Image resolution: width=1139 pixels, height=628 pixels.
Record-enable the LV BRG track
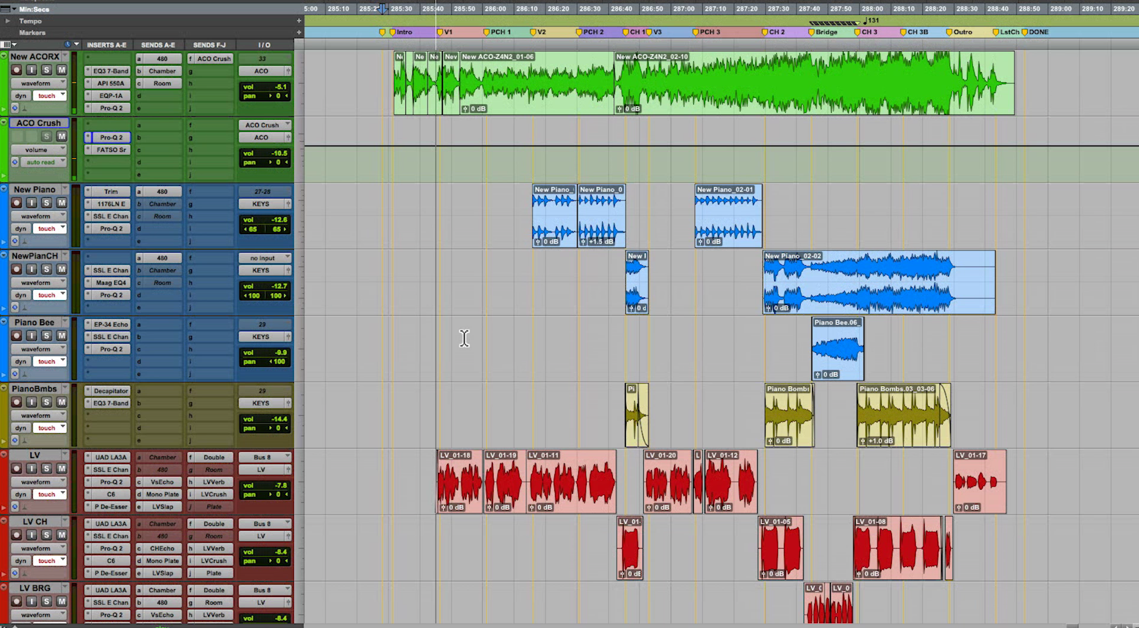pos(16,602)
